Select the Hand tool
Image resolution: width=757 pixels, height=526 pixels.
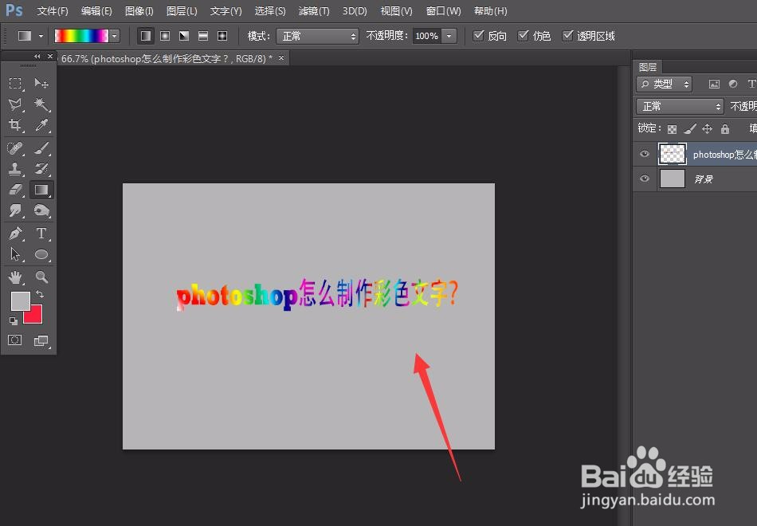pos(15,277)
